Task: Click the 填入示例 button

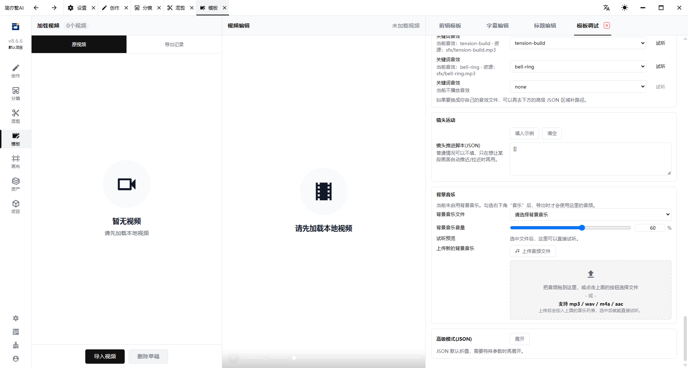Action: [x=525, y=133]
